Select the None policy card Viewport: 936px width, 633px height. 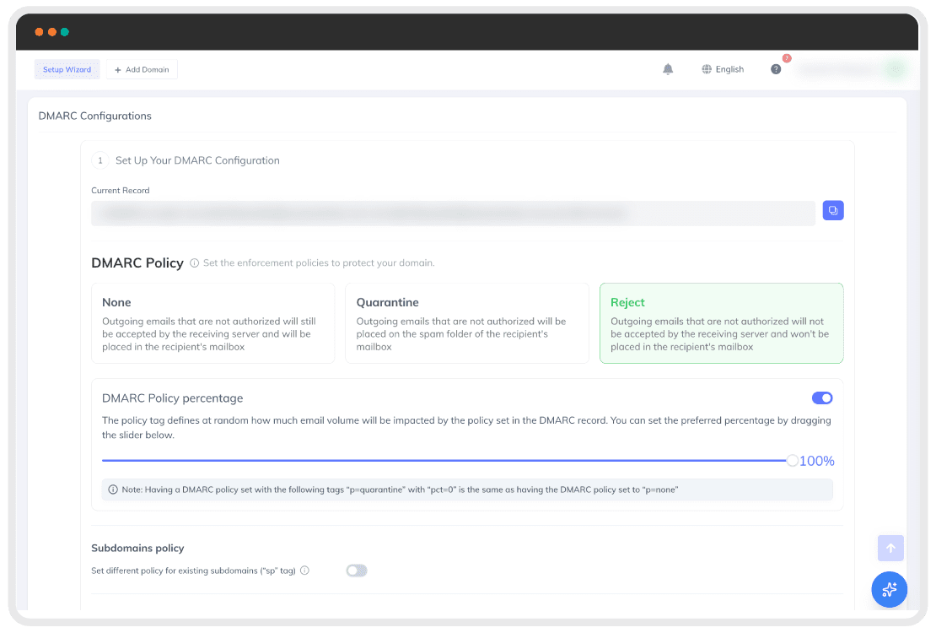[213, 323]
